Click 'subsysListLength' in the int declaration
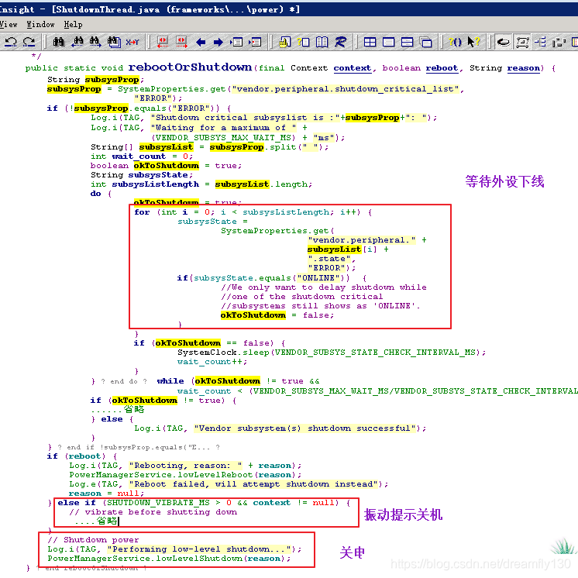The image size is (578, 578). (x=155, y=184)
